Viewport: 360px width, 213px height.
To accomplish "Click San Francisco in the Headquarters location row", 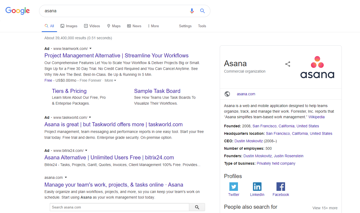I will (278, 133).
